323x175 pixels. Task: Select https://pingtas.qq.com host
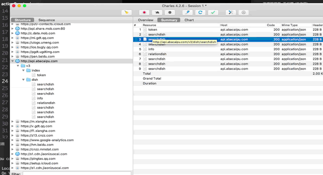click(38, 159)
